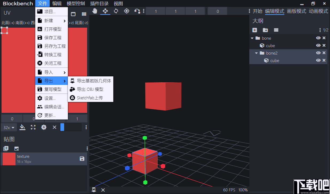Select the Pivot tool in the toolbar

(x=127, y=11)
